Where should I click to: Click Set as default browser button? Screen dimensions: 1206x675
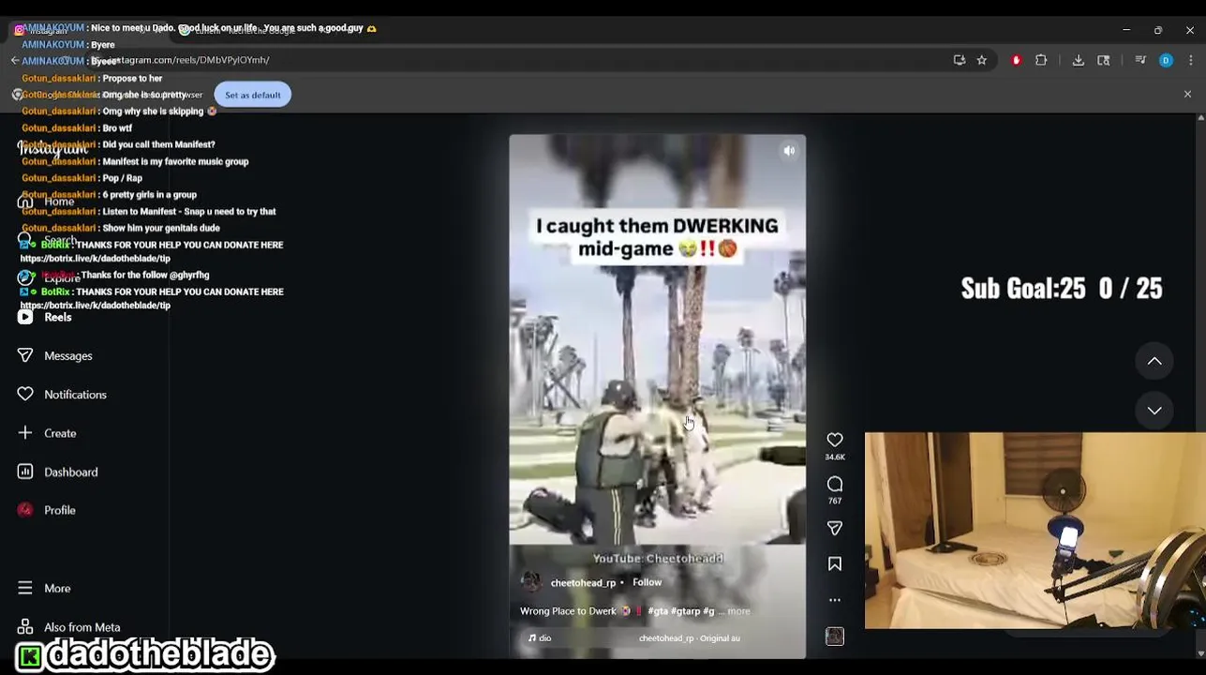(252, 95)
